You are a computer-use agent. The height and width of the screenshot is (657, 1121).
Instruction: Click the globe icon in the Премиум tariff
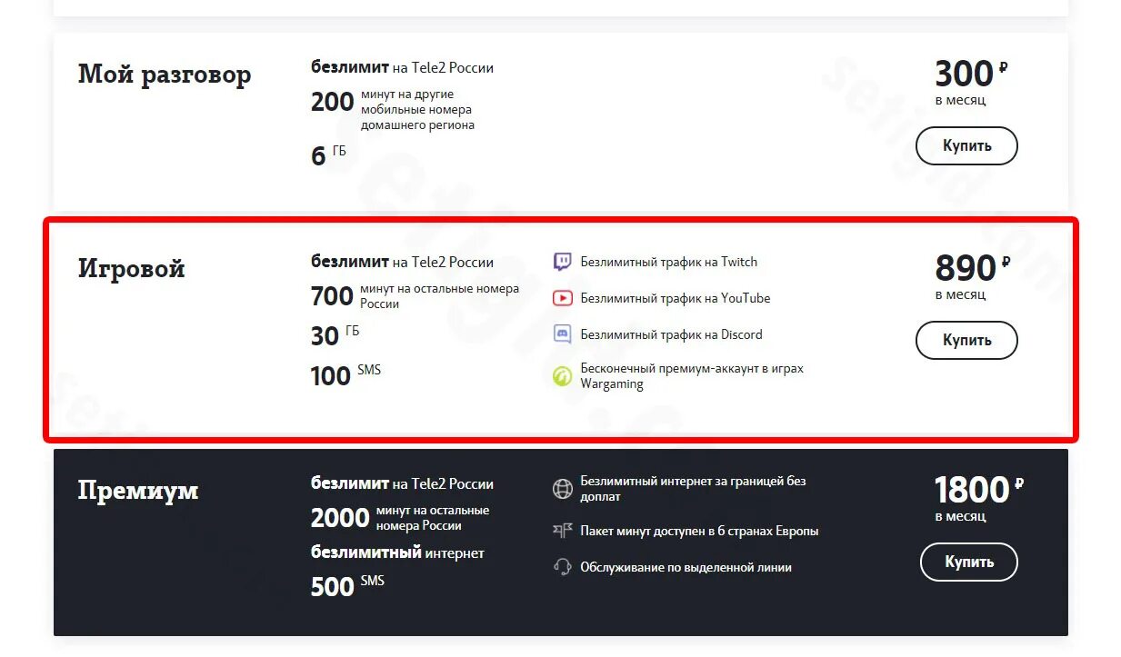563,489
